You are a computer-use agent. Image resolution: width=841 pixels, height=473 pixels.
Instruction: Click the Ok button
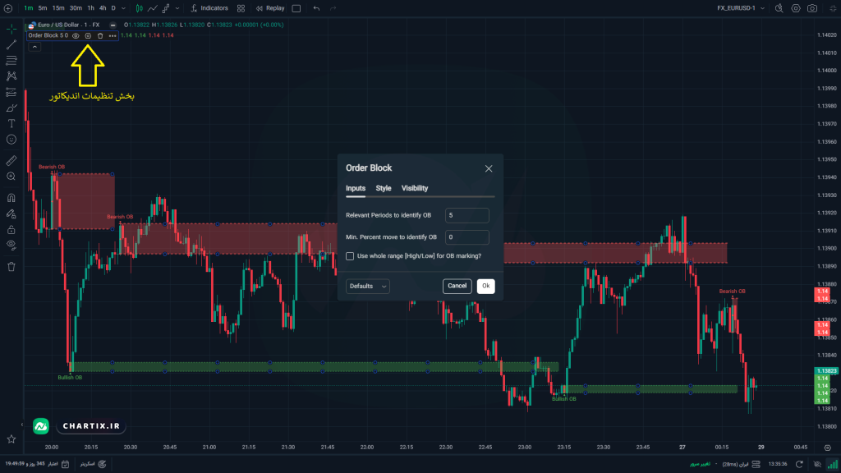tap(485, 286)
